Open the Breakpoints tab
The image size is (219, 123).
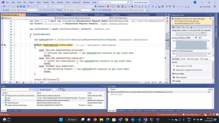coord(121,111)
